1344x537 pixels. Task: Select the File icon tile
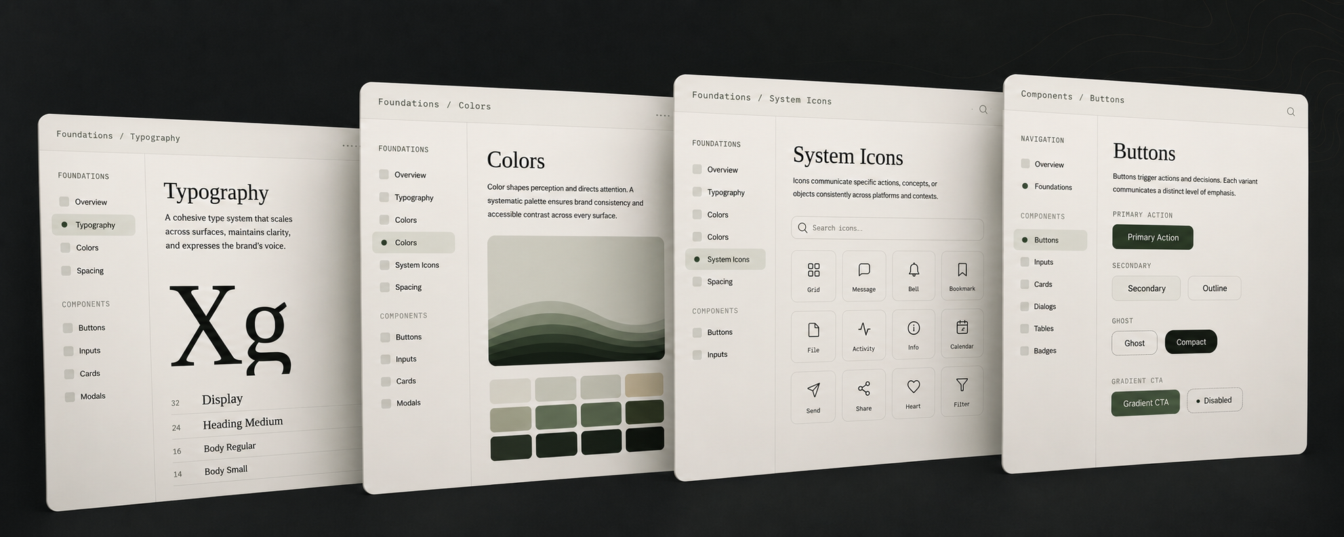click(x=813, y=336)
